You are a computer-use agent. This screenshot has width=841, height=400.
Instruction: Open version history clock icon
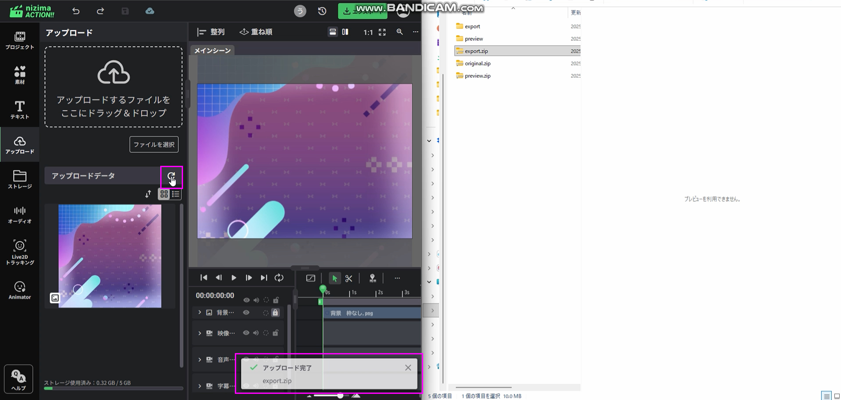pyautogui.click(x=322, y=11)
